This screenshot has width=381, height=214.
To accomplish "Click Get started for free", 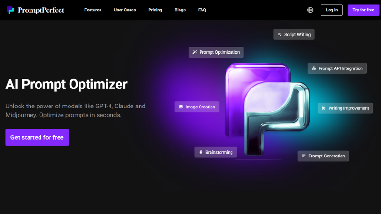I will click(37, 137).
